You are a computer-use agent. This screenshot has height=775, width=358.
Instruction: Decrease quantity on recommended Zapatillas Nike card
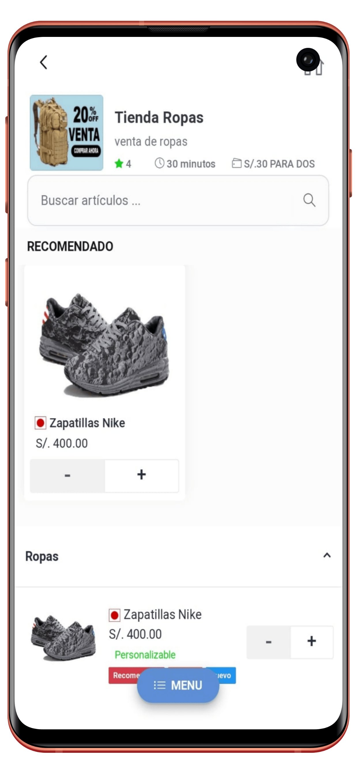pyautogui.click(x=67, y=475)
